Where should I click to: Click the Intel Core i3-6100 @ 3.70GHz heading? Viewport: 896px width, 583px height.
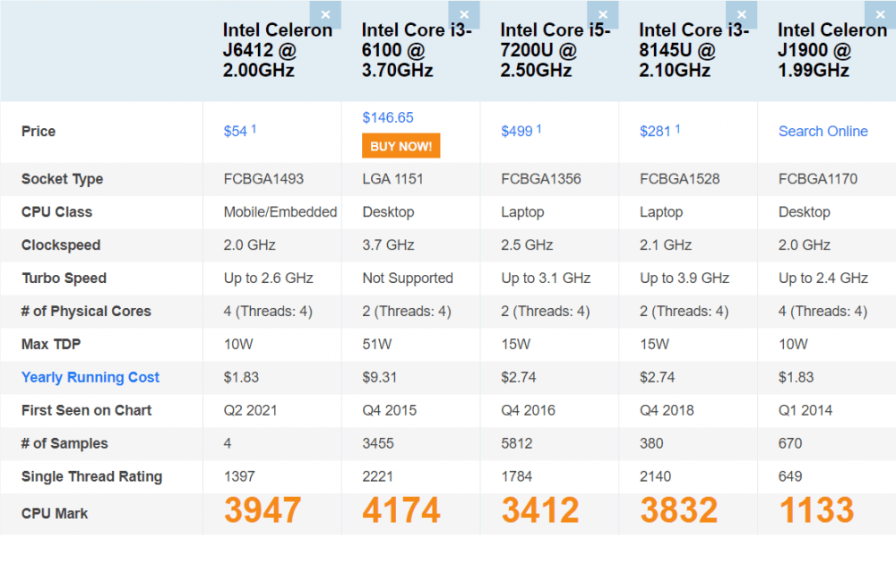(x=418, y=50)
